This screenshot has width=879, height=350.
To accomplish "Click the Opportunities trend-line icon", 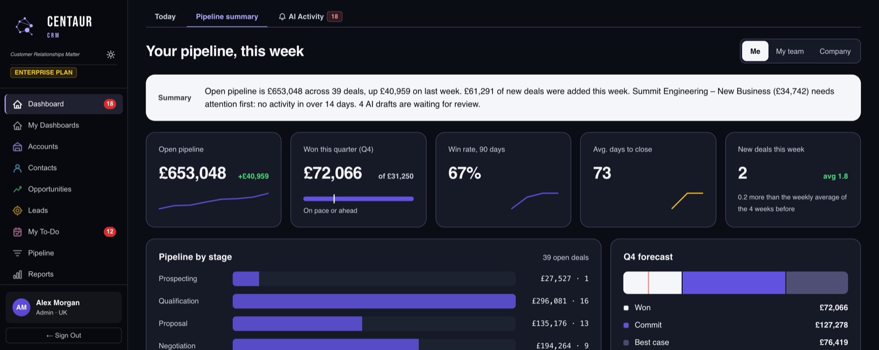I will click(x=18, y=189).
